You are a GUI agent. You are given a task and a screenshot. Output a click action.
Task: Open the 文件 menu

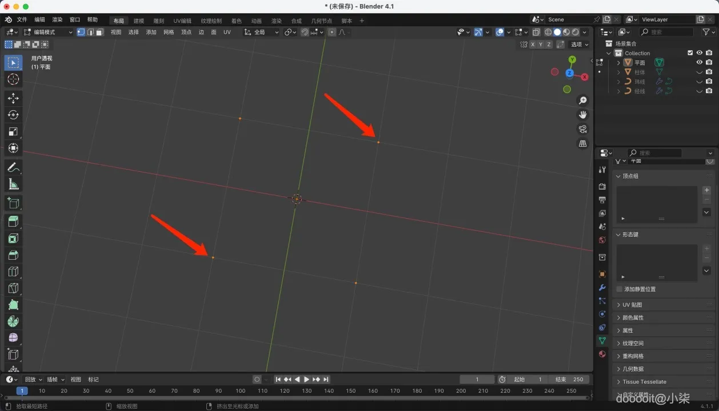[x=22, y=19]
